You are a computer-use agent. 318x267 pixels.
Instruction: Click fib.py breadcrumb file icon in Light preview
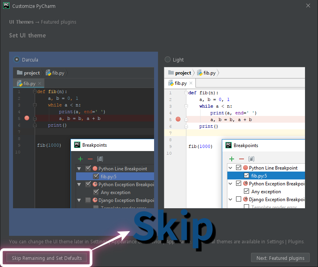point(199,73)
